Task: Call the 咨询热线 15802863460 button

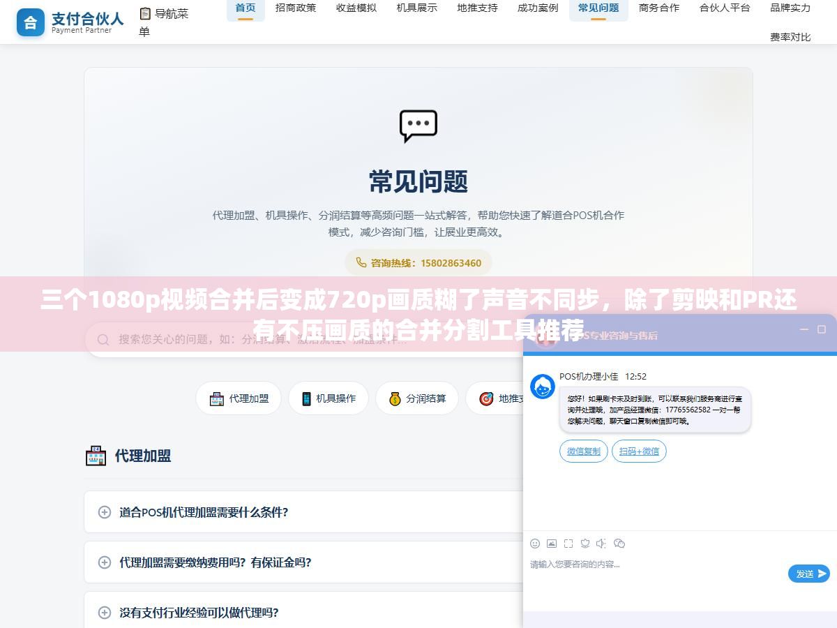Action: click(418, 263)
